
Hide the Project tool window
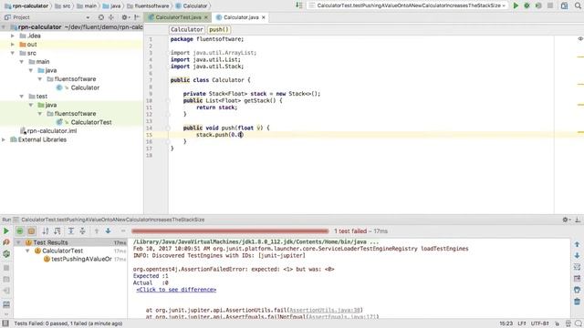click(137, 17)
